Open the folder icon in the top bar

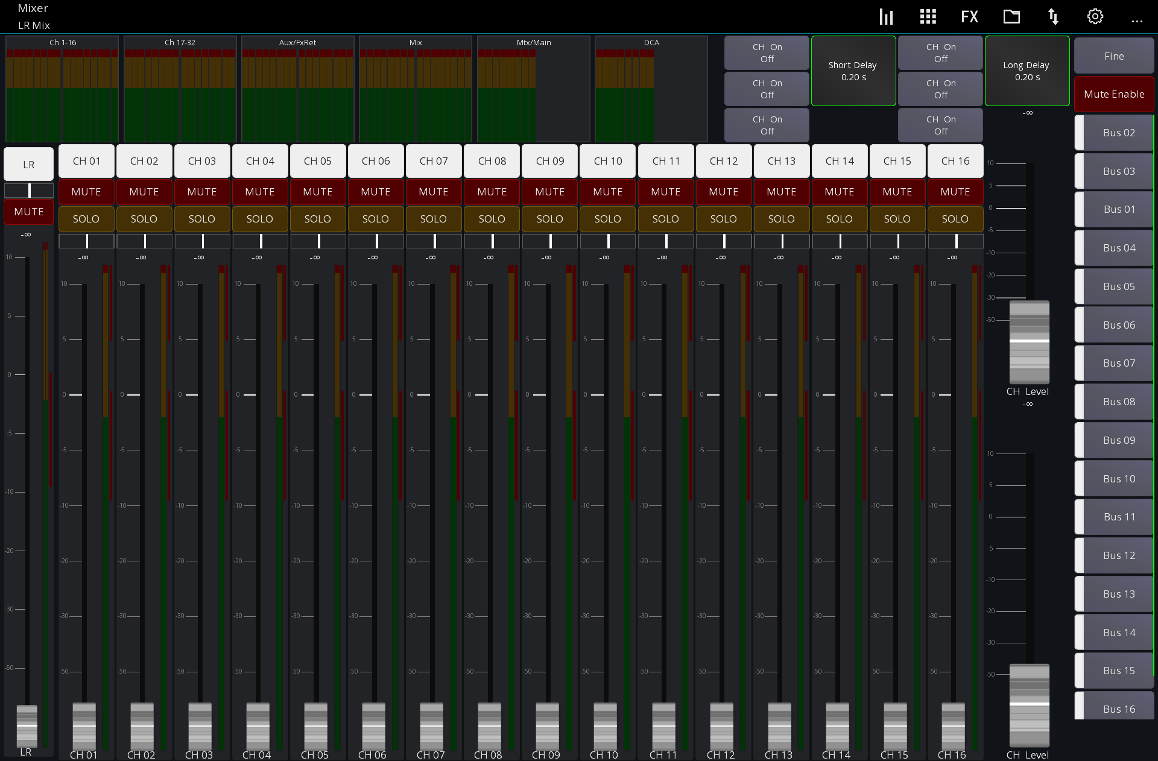[x=1011, y=16]
